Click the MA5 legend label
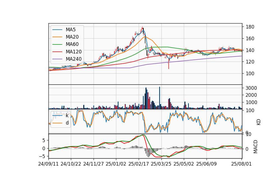This screenshot has height=193, width=269. 71,30
